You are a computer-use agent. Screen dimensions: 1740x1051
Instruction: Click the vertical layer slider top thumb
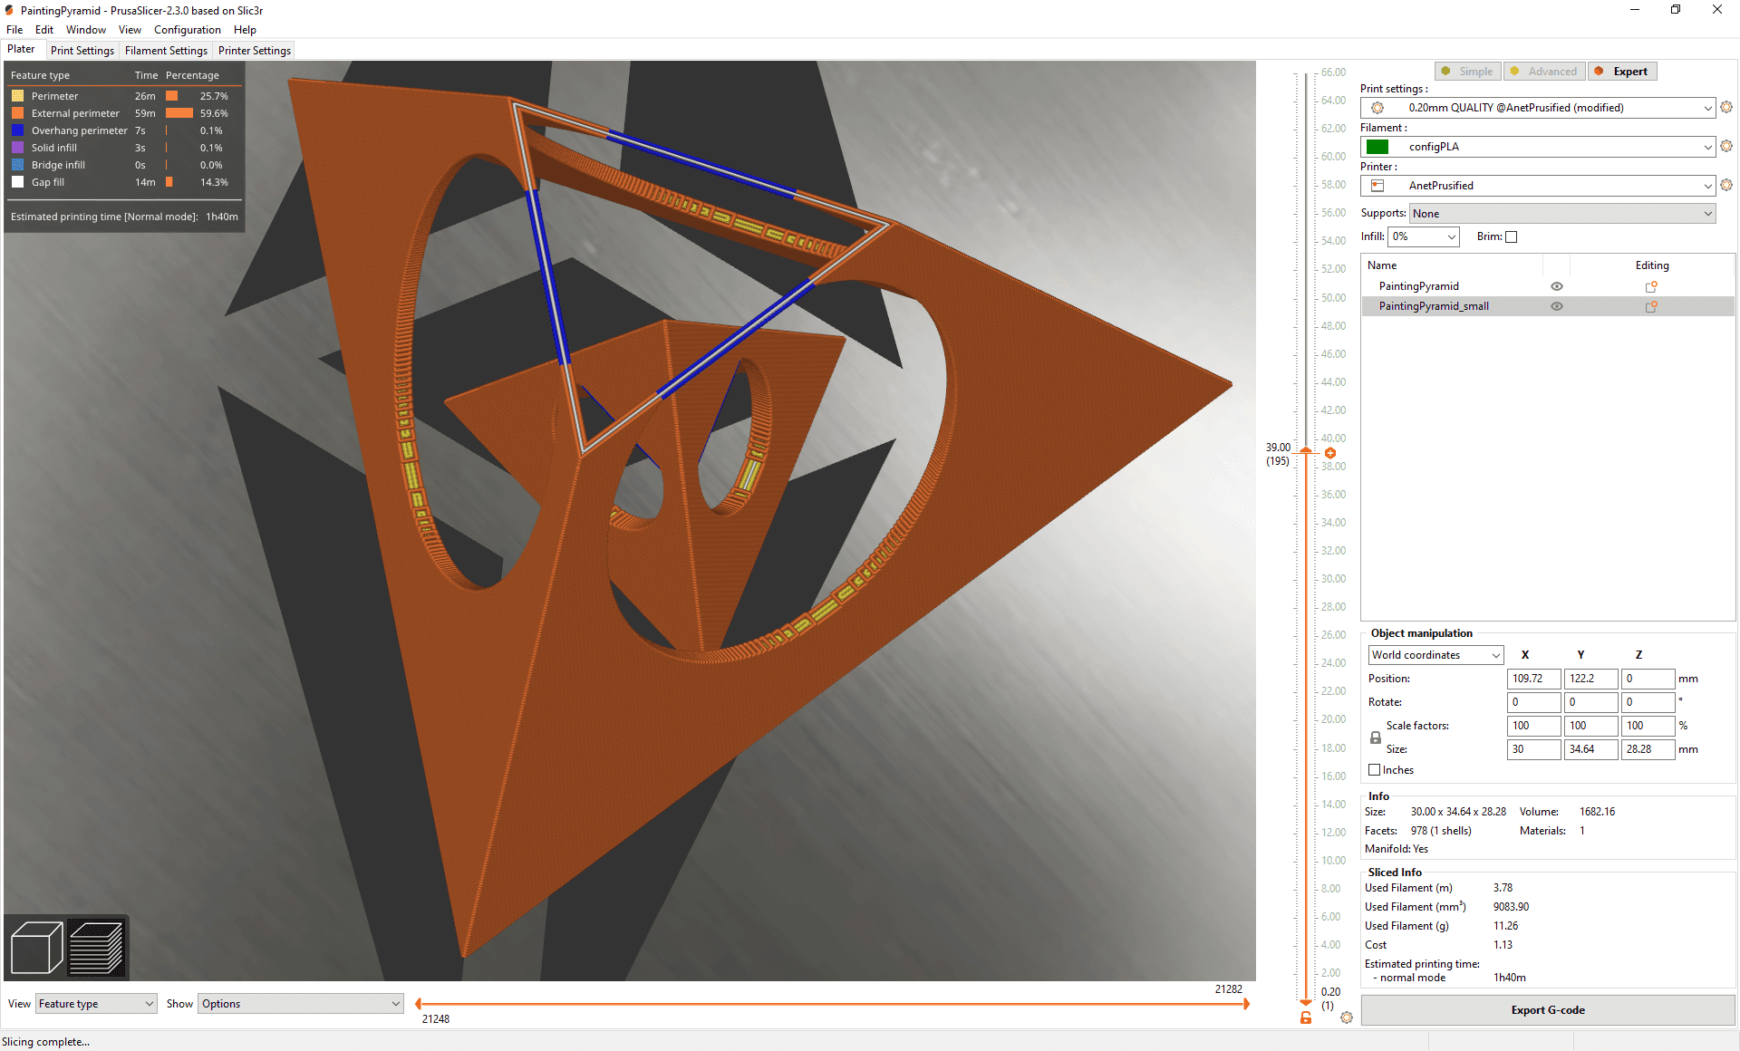pyautogui.click(x=1306, y=450)
